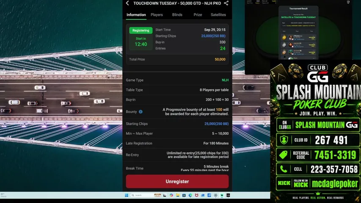Click the referral code 7451-3319
The height and width of the screenshot is (203, 361).
coord(335,155)
